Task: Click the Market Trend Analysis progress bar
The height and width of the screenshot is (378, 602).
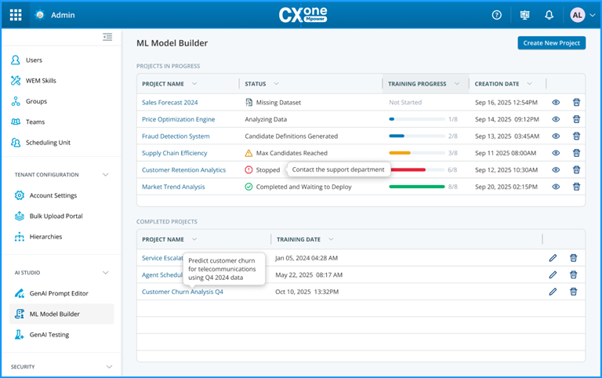Action: (416, 187)
